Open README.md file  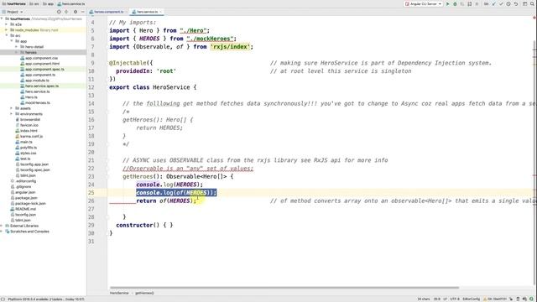click(25, 209)
